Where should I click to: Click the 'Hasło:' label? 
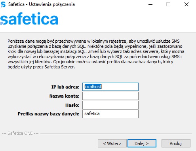[x=72, y=105]
